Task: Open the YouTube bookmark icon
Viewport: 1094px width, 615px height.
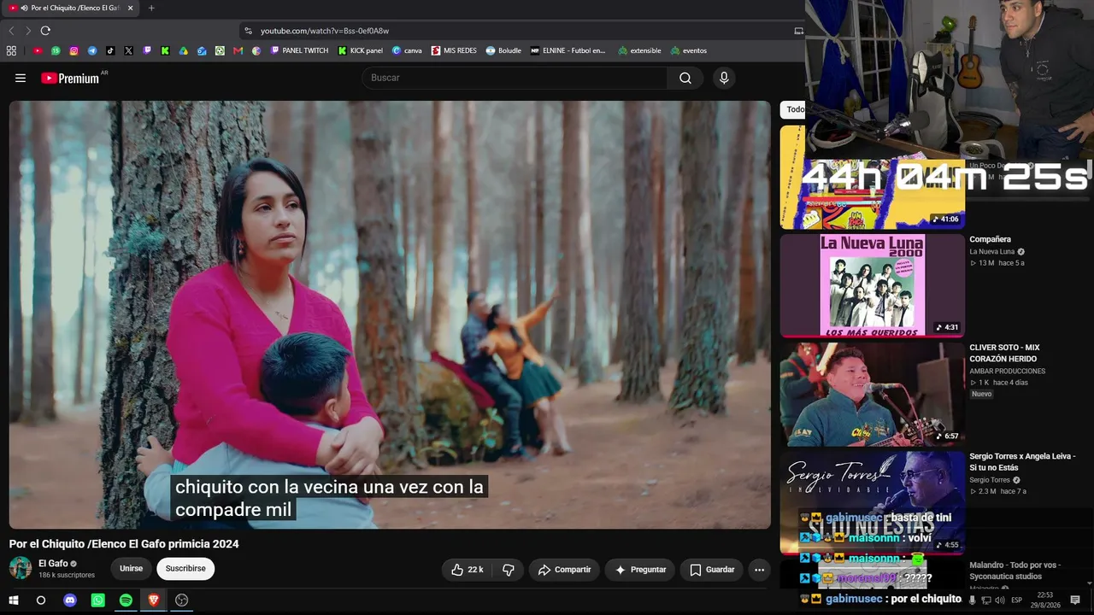Action: pos(38,50)
